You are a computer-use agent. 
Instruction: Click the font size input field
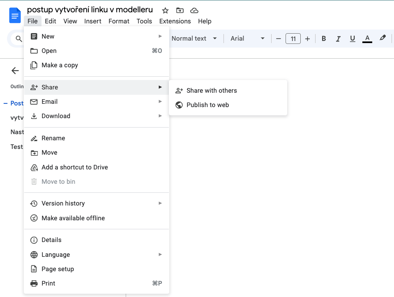pyautogui.click(x=293, y=39)
